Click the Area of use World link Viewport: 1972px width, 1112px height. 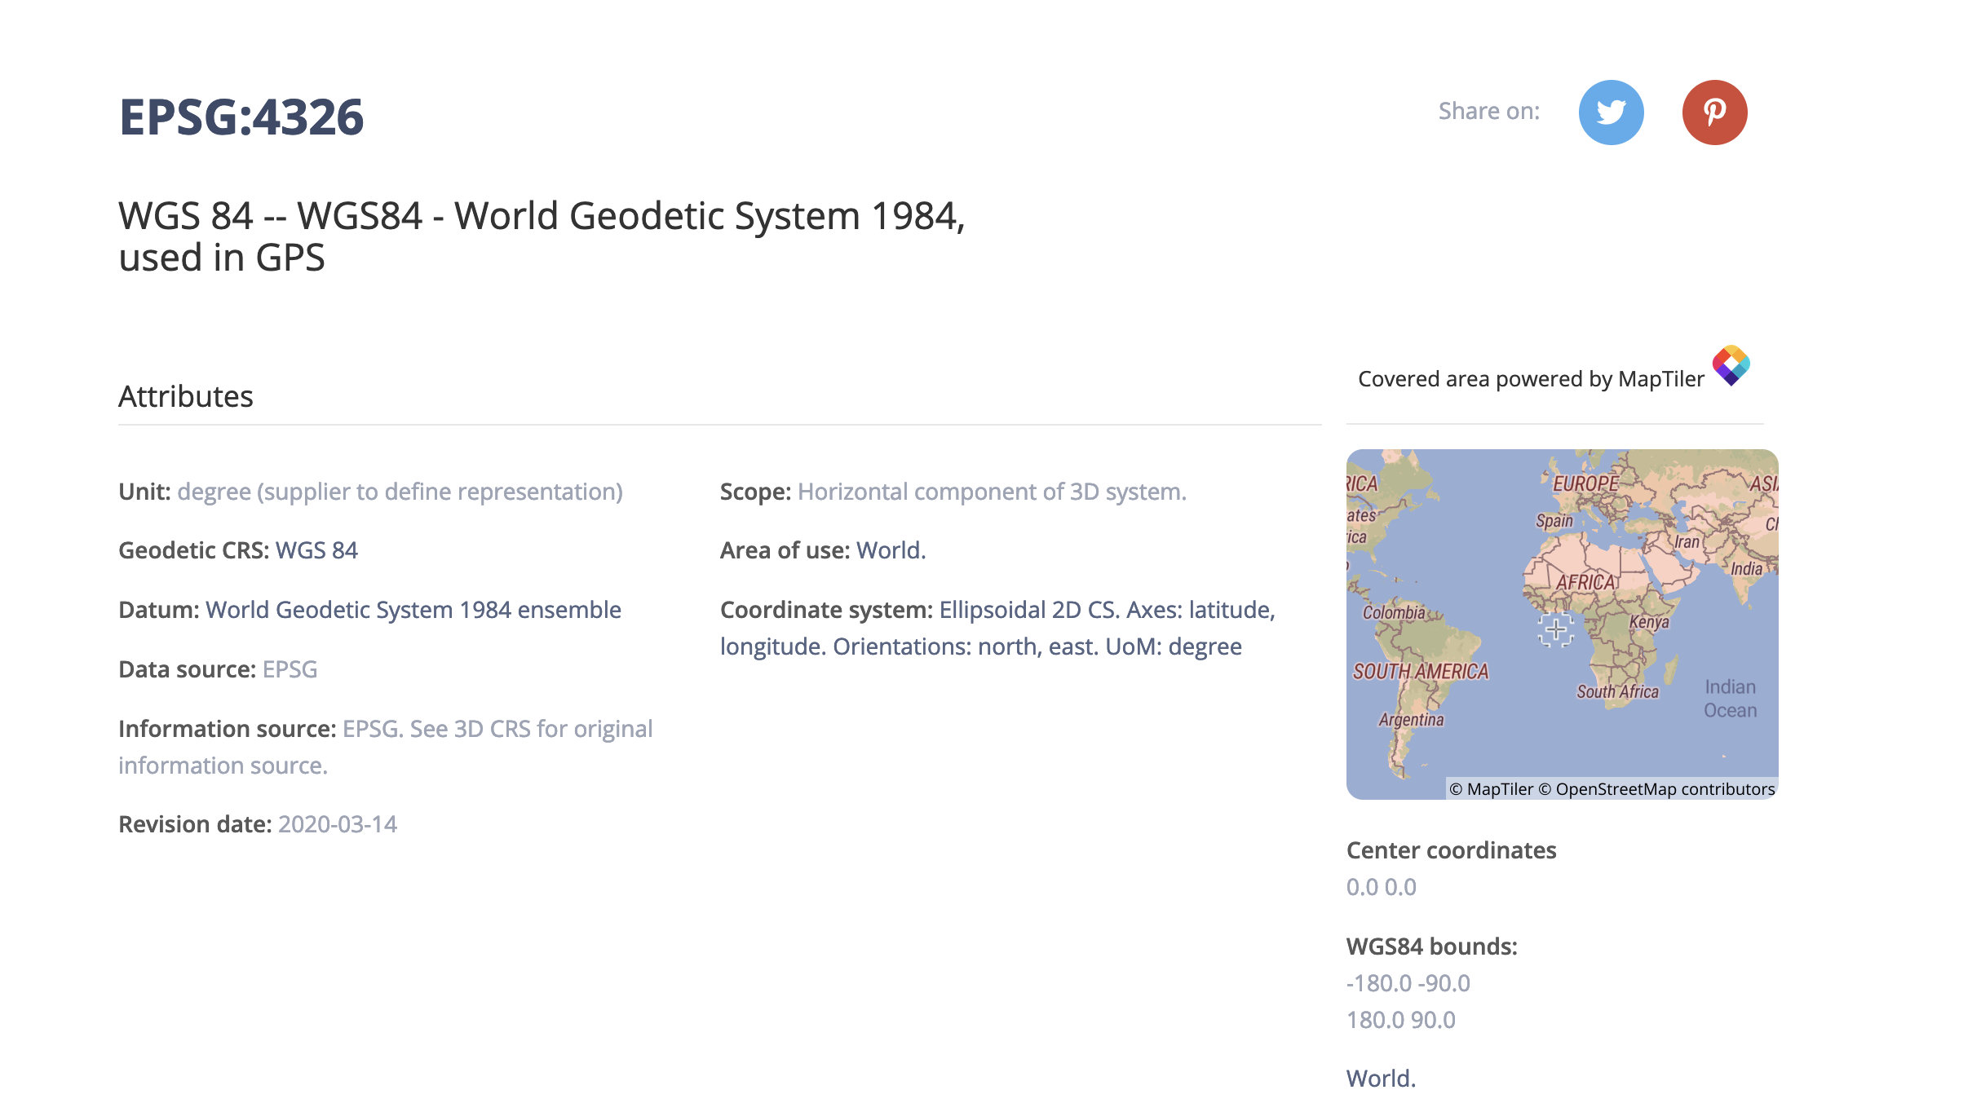pyautogui.click(x=891, y=550)
